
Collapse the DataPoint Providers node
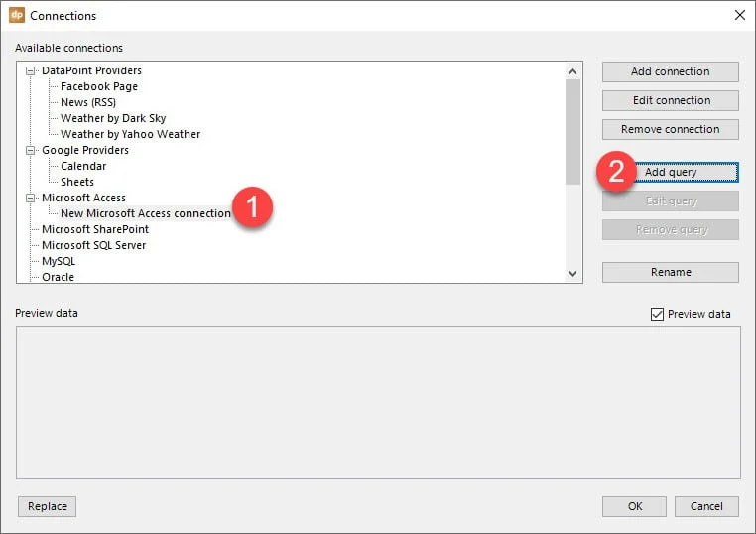click(31, 70)
